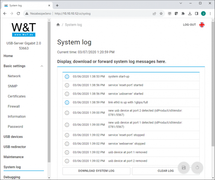Click the W&T logo
Viewport: 215px width, 180px height.
pos(24,30)
